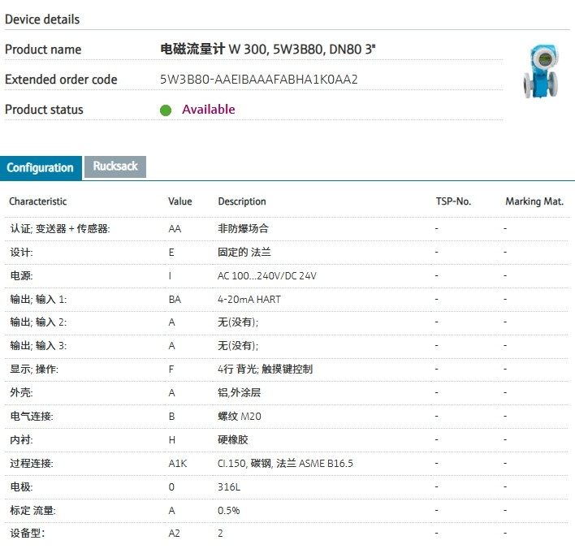Click the Device details heading

pyautogui.click(x=42, y=19)
